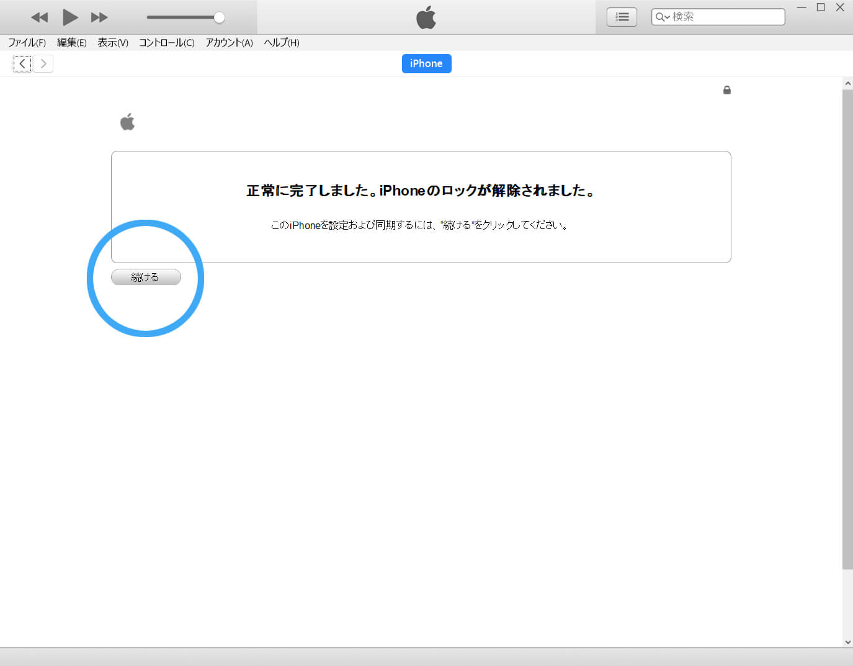
Task: Close the iTunes window
Action: coord(840,7)
